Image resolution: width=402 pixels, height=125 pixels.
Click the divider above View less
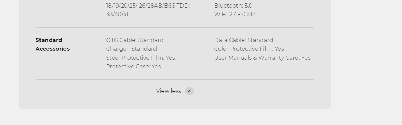[x=175, y=79]
